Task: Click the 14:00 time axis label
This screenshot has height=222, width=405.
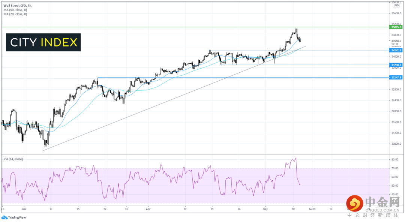Action: (x=312, y=209)
